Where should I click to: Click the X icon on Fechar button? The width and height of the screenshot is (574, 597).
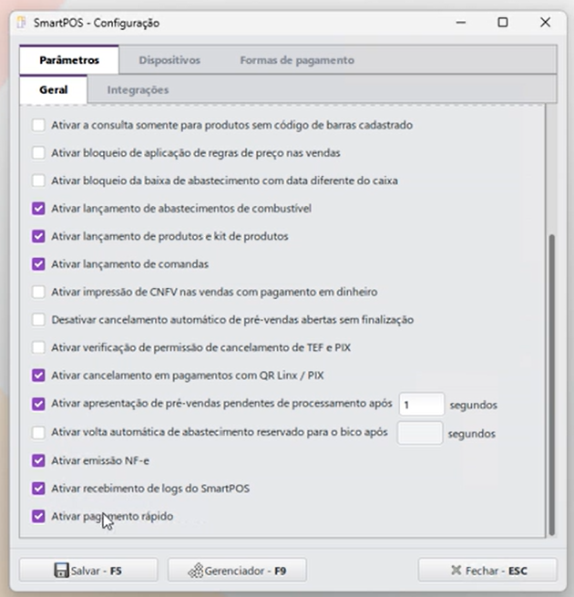tap(456, 570)
